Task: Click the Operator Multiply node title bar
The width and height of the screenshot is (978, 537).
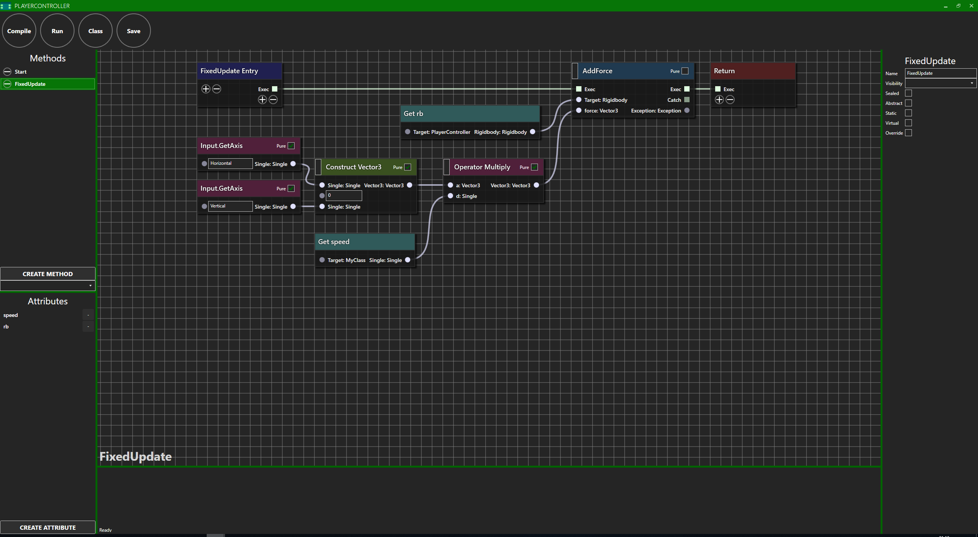Action: pos(482,167)
